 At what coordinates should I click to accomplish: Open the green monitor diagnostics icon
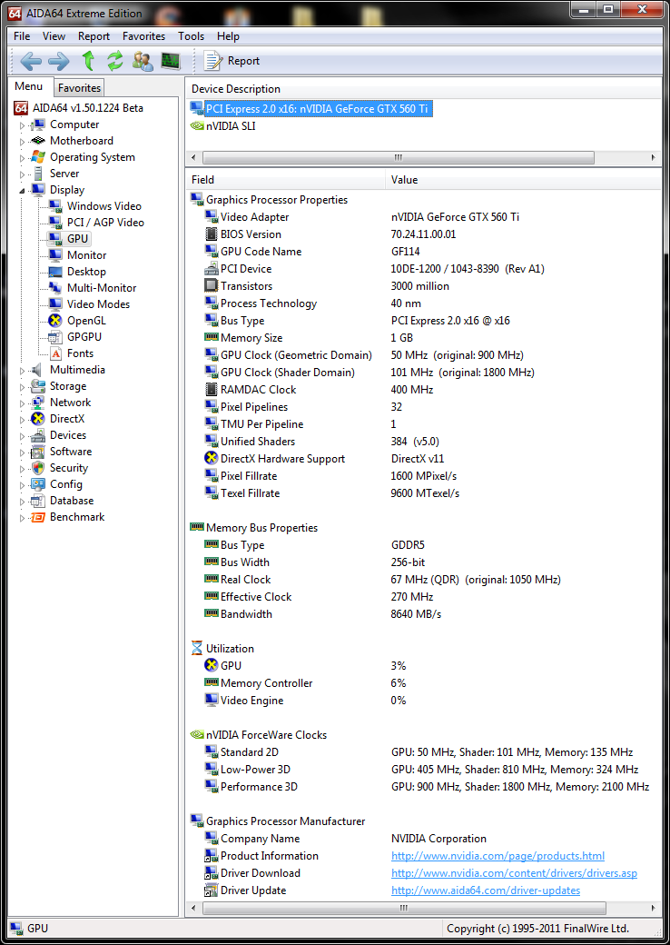pos(171,61)
